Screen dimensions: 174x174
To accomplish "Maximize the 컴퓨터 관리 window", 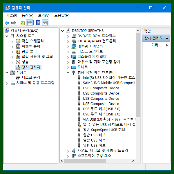I will [x=151, y=8].
